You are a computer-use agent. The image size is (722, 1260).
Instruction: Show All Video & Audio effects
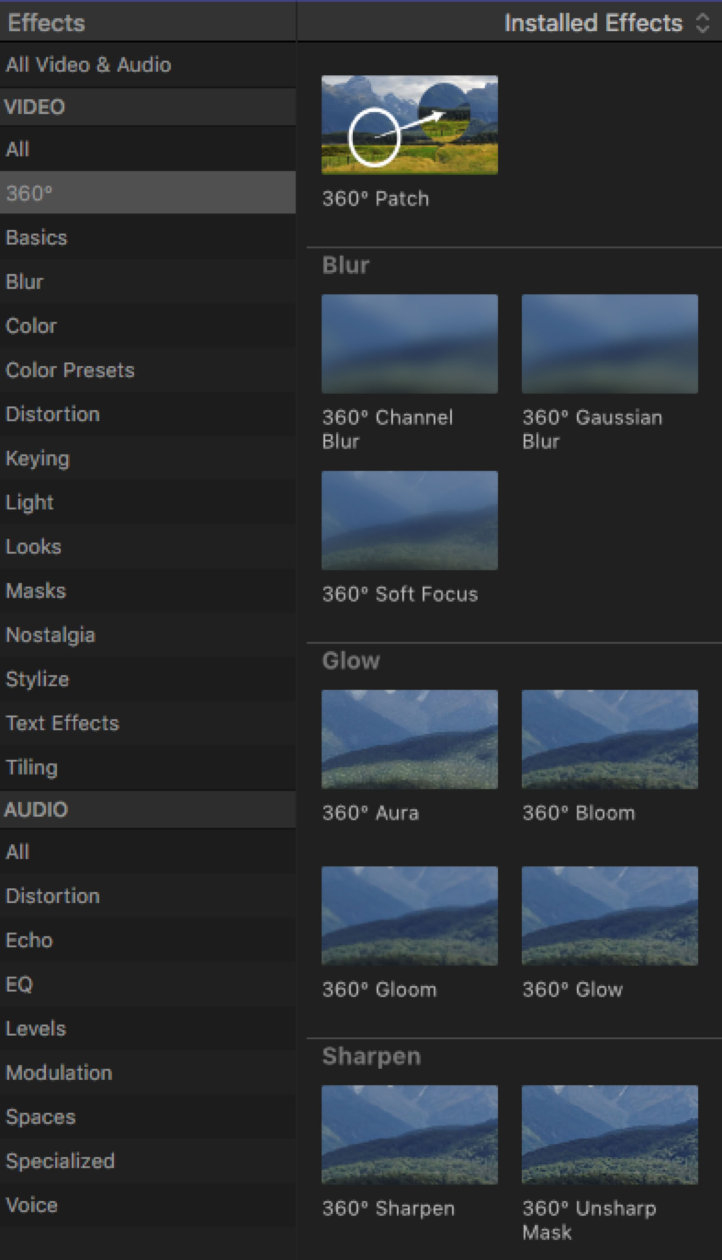(88, 65)
